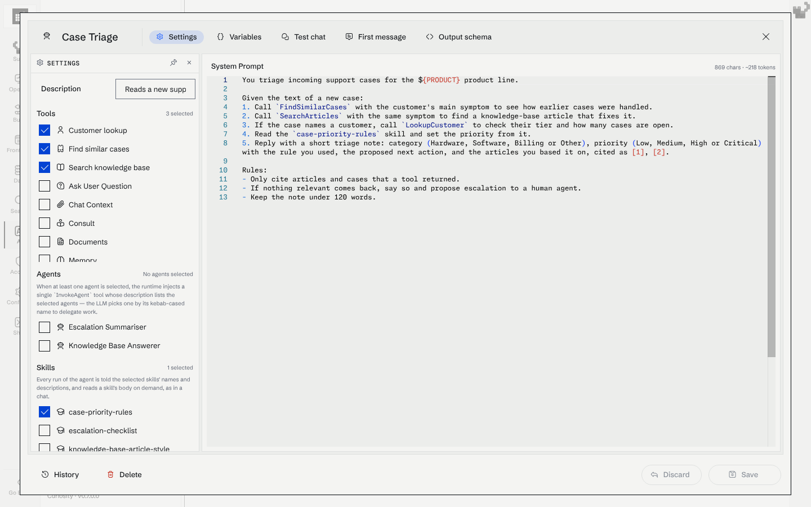
Task: Click the Documents tool icon
Action: pyautogui.click(x=60, y=242)
